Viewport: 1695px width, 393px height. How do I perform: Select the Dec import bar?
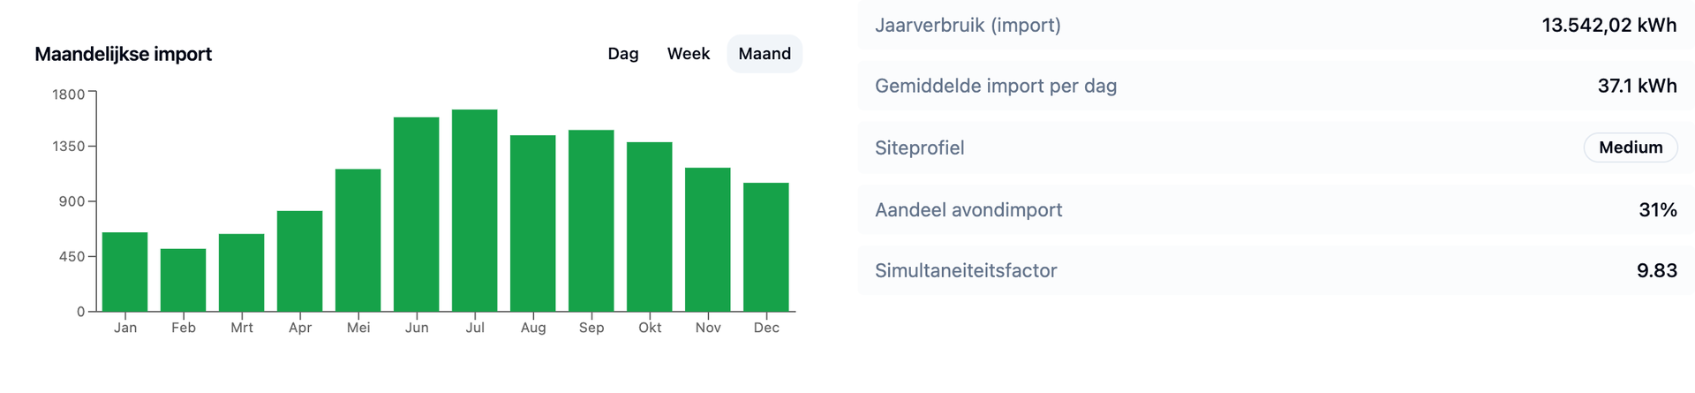765,247
